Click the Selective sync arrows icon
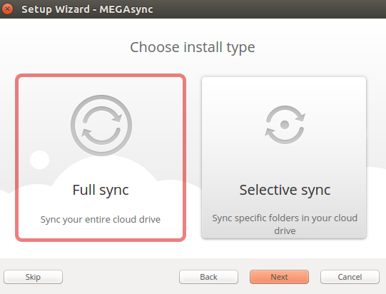The width and height of the screenshot is (386, 294). [x=285, y=125]
